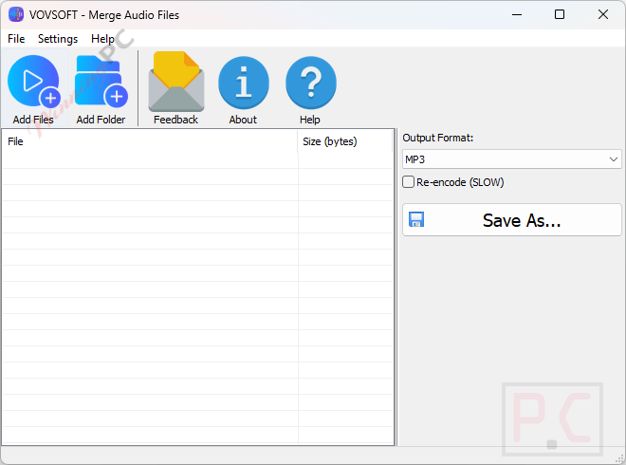626x465 pixels.
Task: Close the Merge Audio Files window
Action: tap(603, 15)
